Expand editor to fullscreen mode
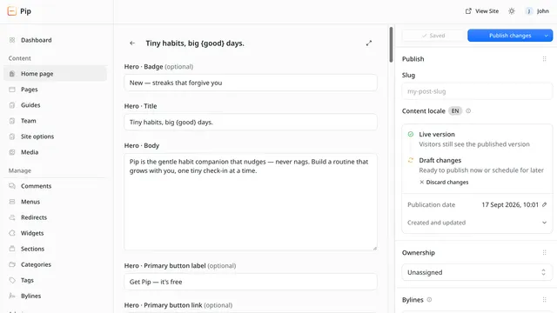The width and height of the screenshot is (557, 313). coord(369,43)
